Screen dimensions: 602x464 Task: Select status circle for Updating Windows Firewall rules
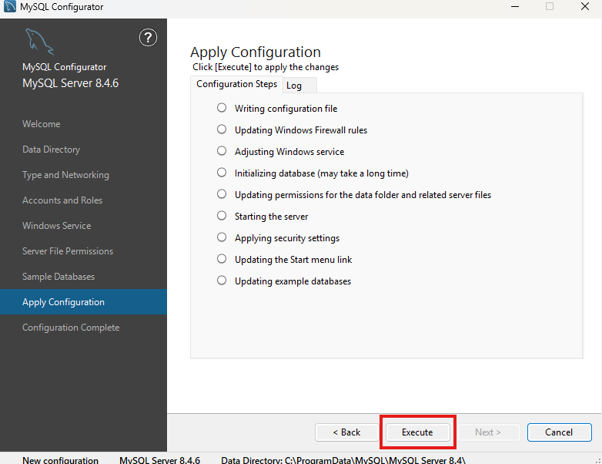(x=222, y=129)
